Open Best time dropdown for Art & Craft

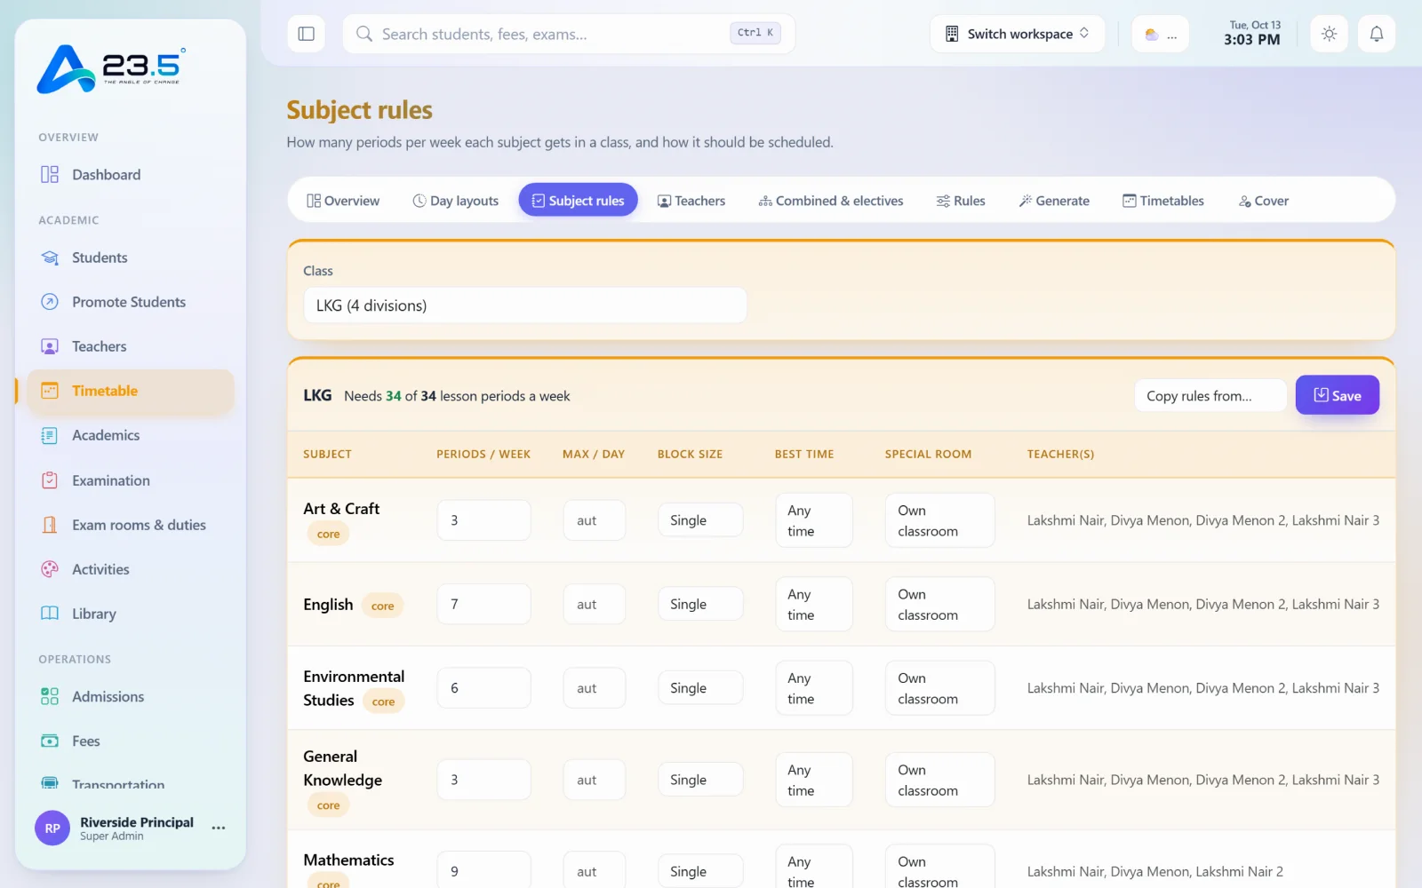pos(814,520)
